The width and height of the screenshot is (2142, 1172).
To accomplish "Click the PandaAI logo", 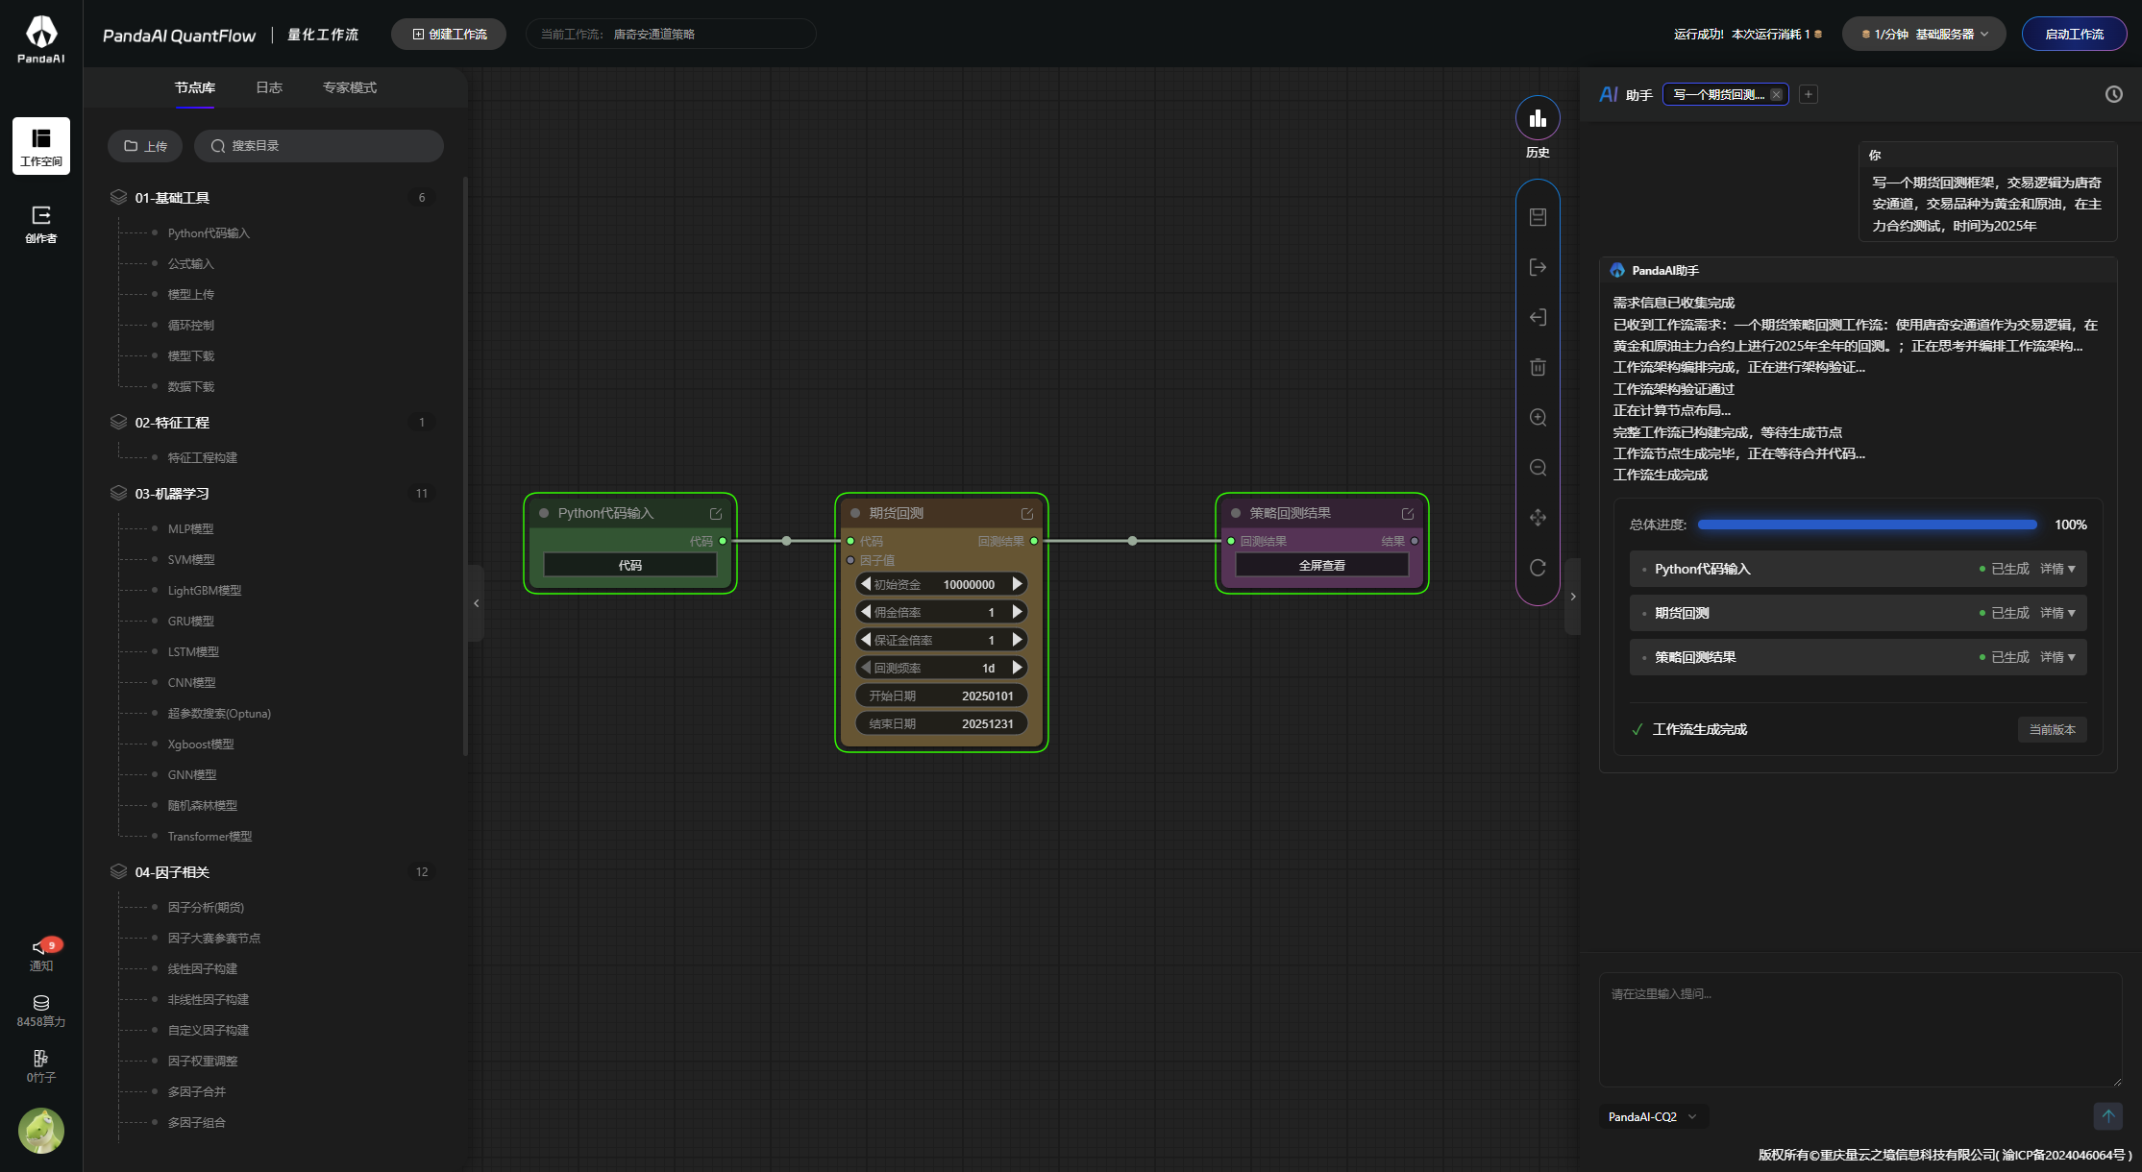I will click(40, 38).
